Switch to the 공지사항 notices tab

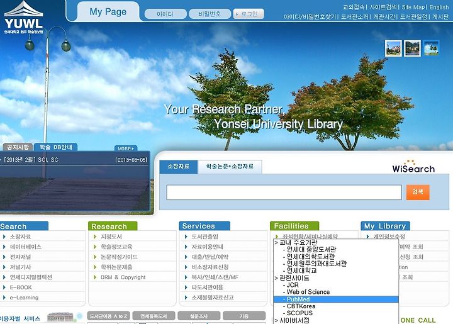(18, 147)
